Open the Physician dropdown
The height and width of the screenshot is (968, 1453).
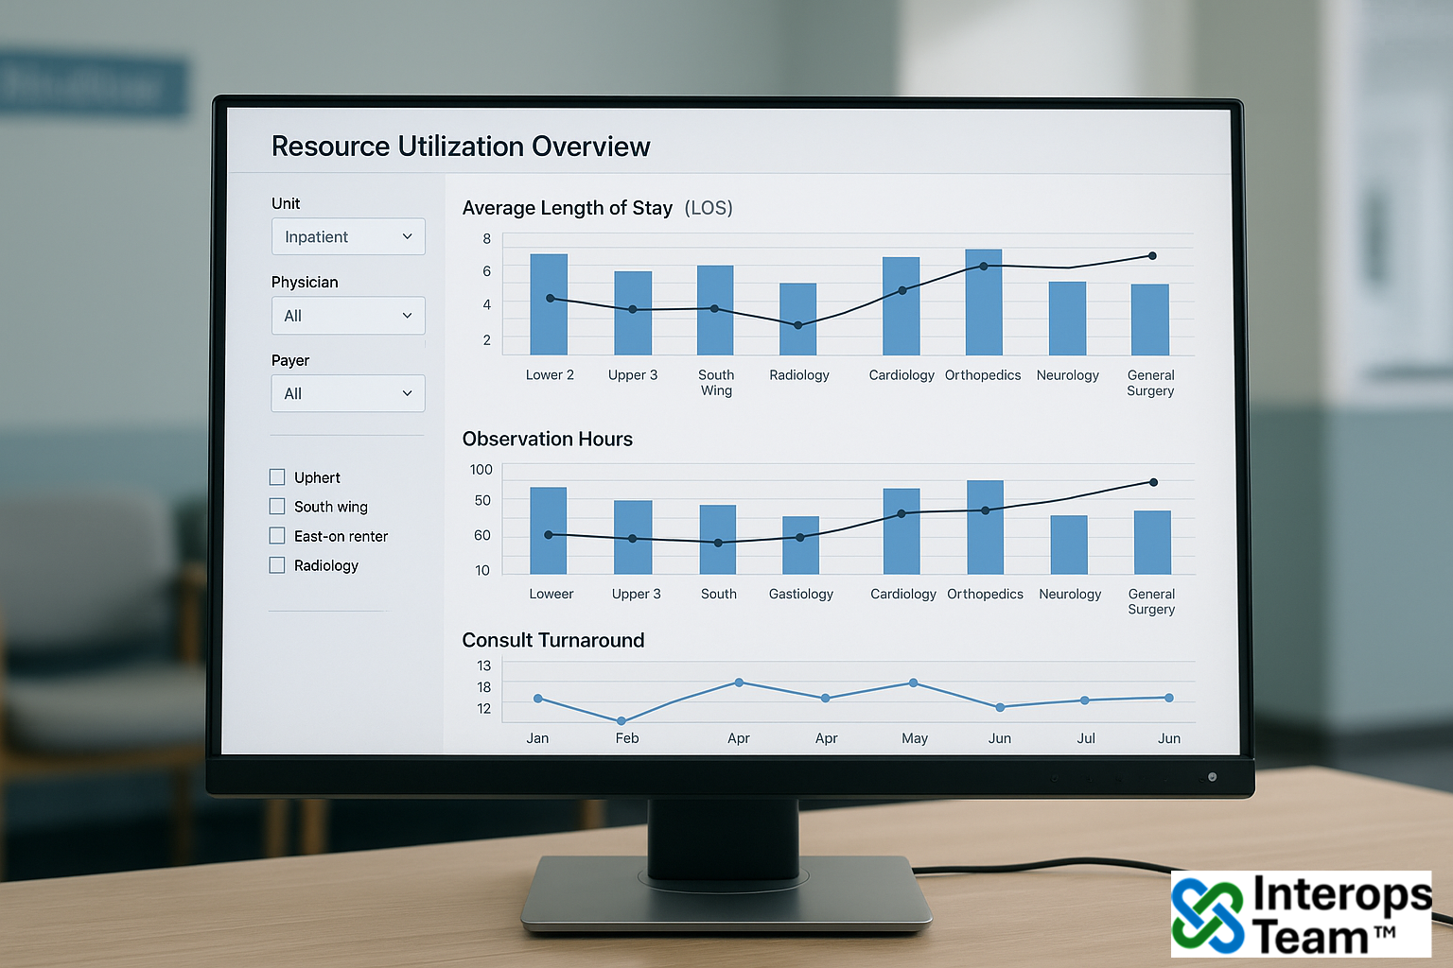tap(348, 316)
